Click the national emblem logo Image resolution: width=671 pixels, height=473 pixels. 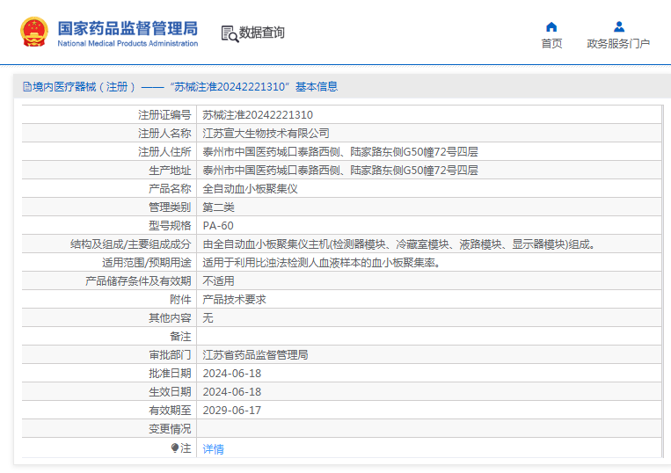point(34,32)
